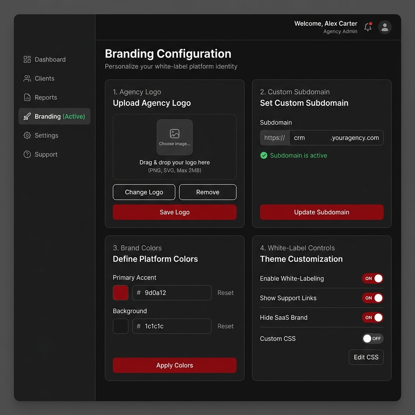Click the Choose image placeholder icon
This screenshot has width=415, height=415.
(175, 133)
